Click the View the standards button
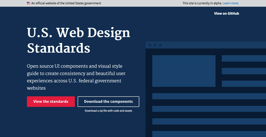This screenshot has width=266, height=137. (x=51, y=102)
